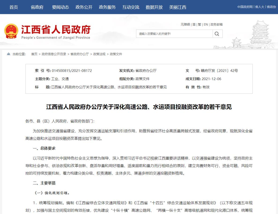Image resolution: width=278 pixels, height=214 pixels.
Task: Select 互动交流 in the top navigation
Action: [x=131, y=7]
